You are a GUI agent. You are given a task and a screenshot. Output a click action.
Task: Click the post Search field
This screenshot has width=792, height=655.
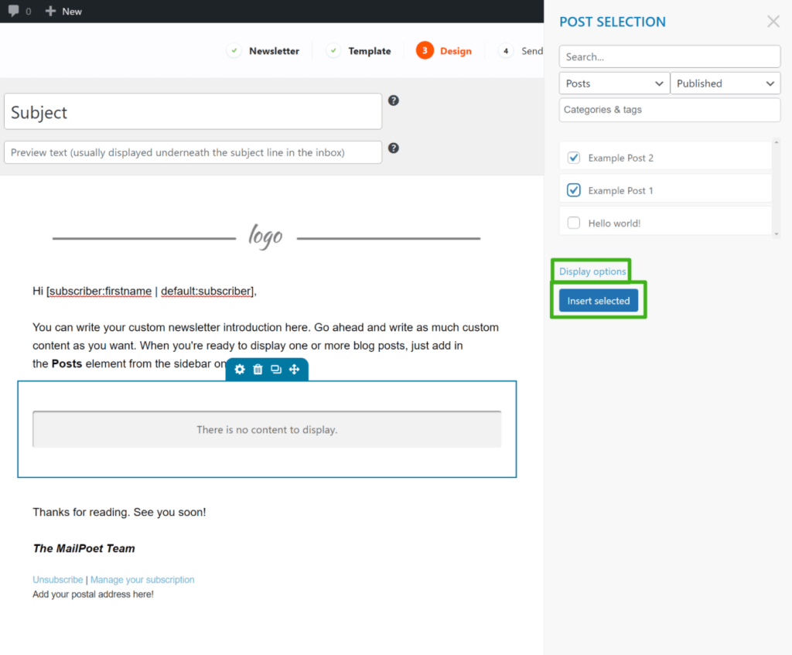pos(669,56)
